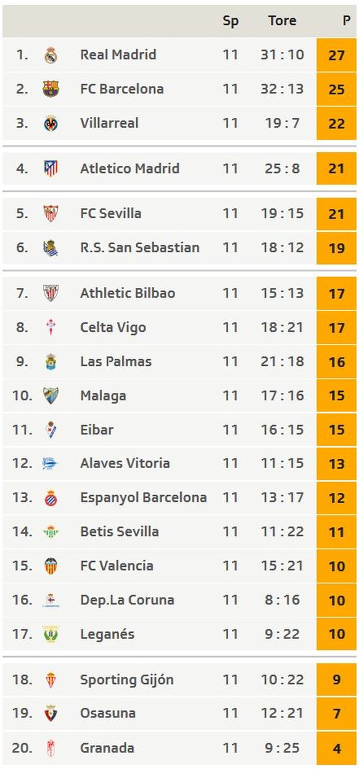
Task: Click the Tore column header
Action: click(283, 20)
